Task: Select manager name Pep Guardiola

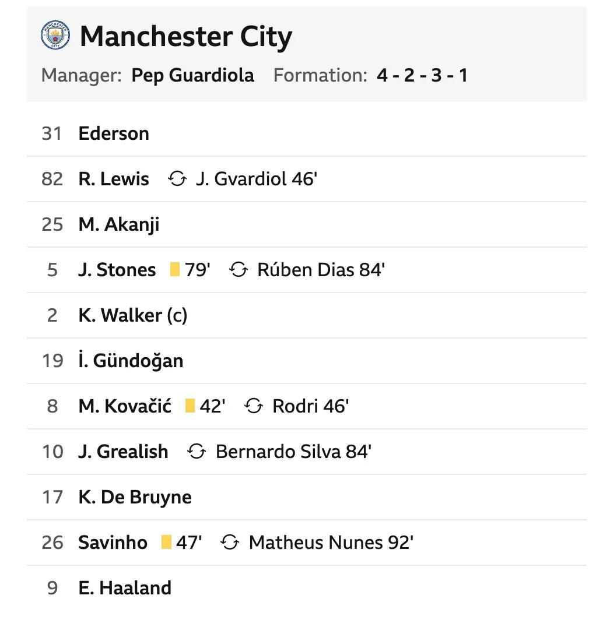Action: point(192,76)
